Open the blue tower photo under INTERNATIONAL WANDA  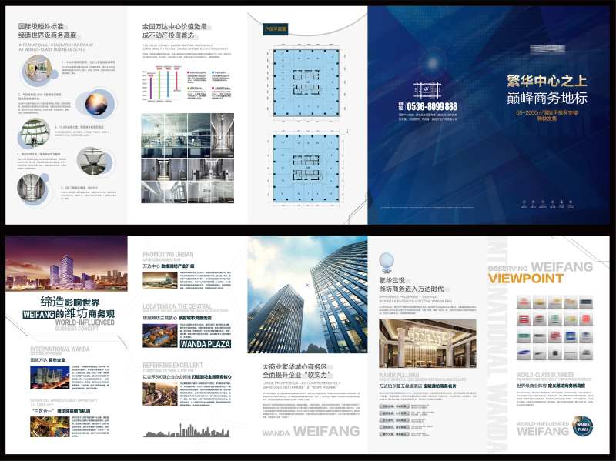tap(50, 377)
